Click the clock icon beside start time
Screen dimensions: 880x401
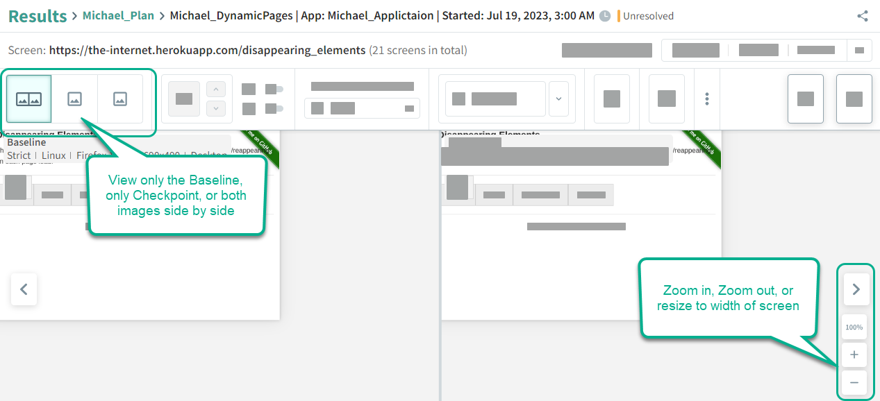click(605, 16)
